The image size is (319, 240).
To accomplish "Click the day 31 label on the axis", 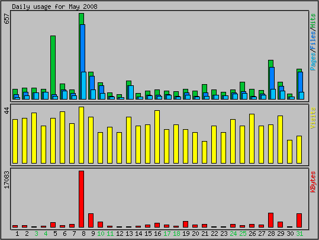I will (x=299, y=233).
